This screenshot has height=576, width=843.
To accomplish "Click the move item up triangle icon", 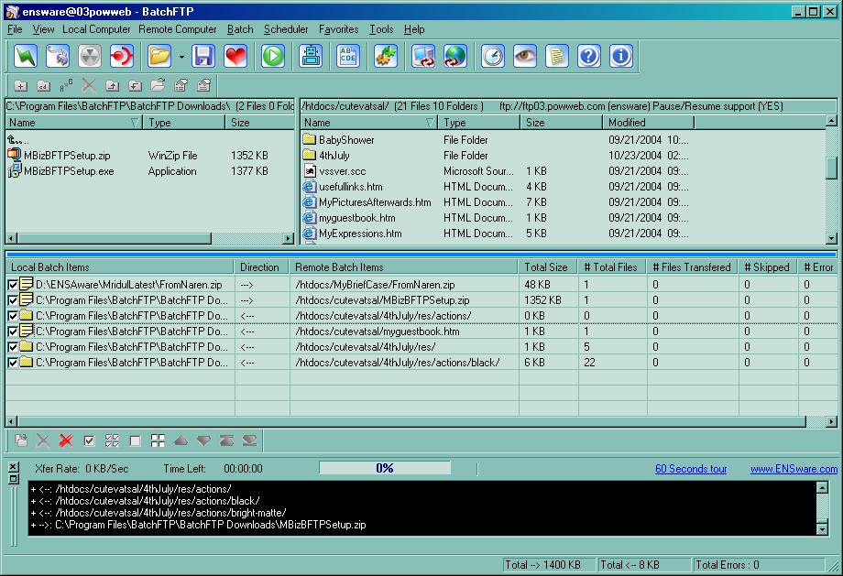I will [181, 441].
